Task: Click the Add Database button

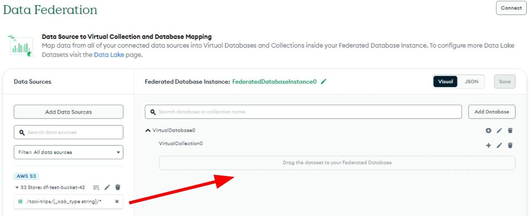Action: click(492, 112)
